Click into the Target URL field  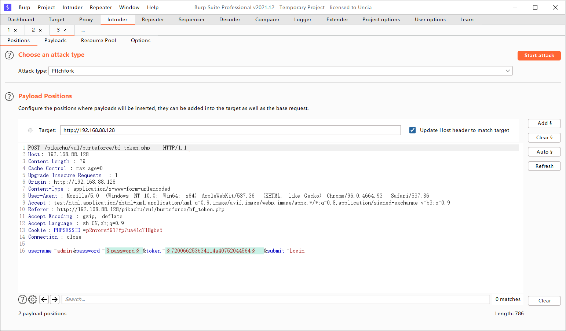pyautogui.click(x=230, y=130)
